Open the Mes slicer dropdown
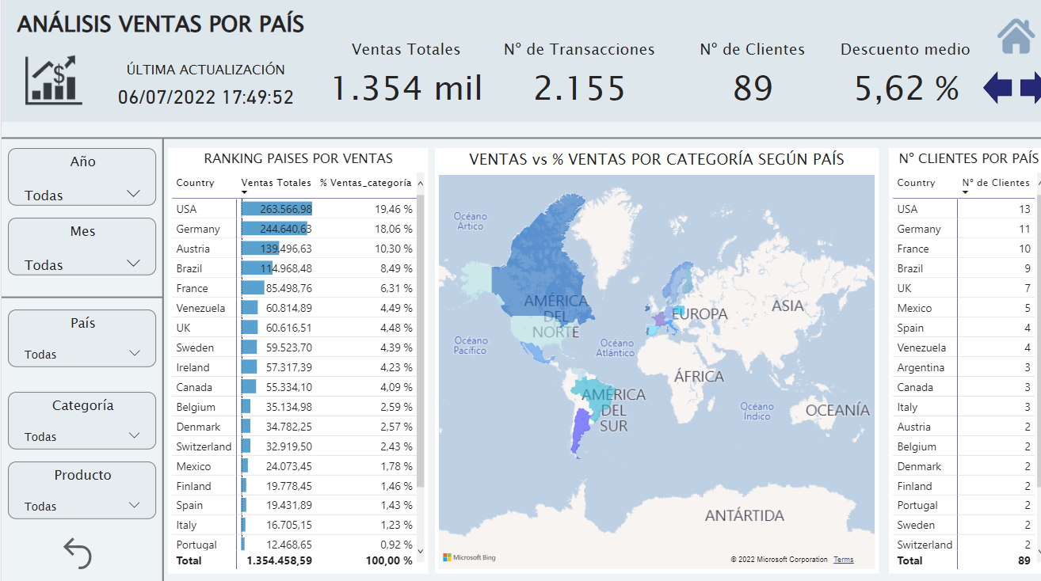Screen dimensions: 1041x581 point(132,262)
